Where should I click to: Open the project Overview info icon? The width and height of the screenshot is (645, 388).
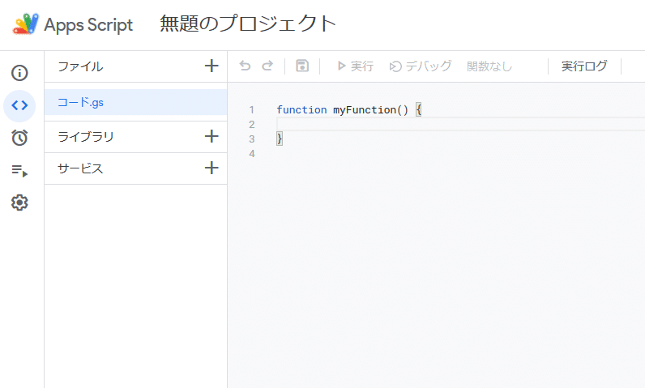coord(19,73)
